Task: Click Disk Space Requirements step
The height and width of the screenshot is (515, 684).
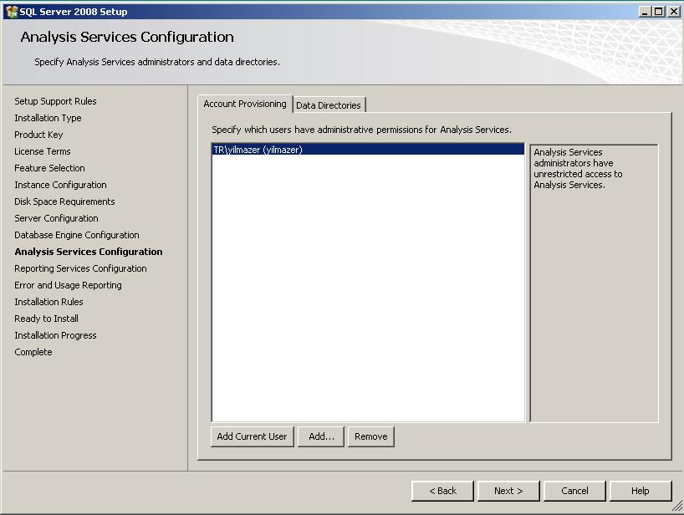Action: coord(64,201)
